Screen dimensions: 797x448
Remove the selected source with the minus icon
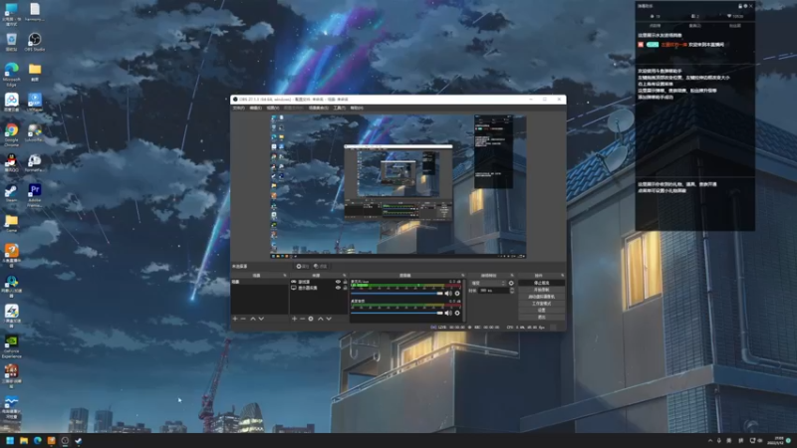[303, 319]
